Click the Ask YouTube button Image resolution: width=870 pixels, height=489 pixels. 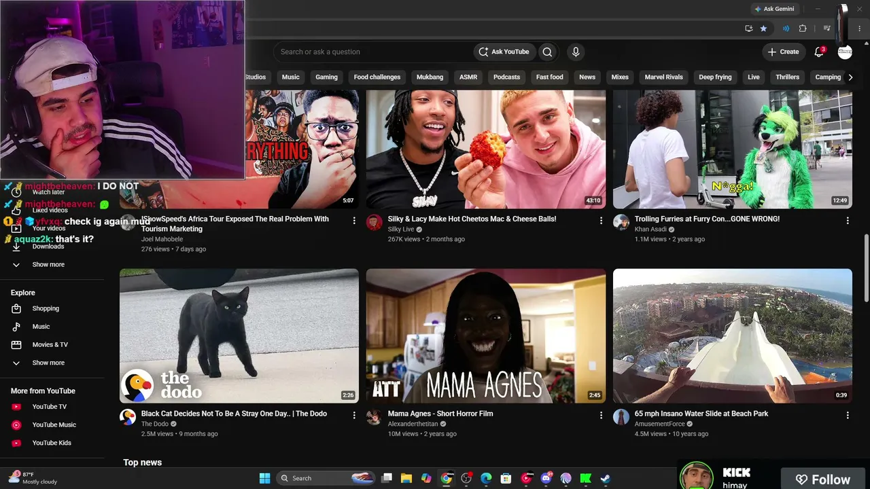504,52
